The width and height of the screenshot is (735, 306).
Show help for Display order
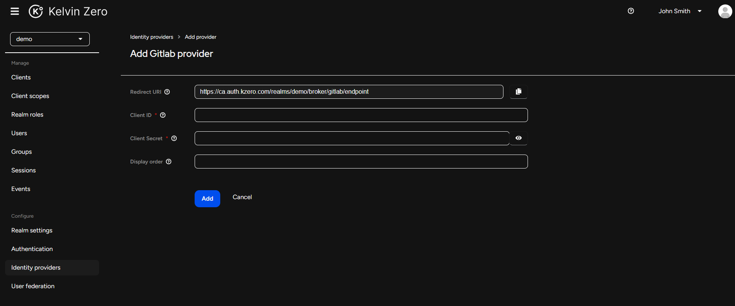[x=169, y=162]
